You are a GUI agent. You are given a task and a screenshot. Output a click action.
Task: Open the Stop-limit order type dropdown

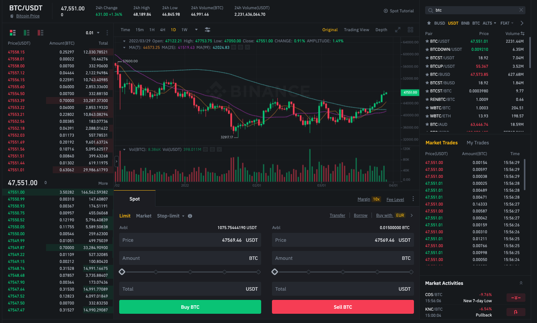pyautogui.click(x=171, y=216)
